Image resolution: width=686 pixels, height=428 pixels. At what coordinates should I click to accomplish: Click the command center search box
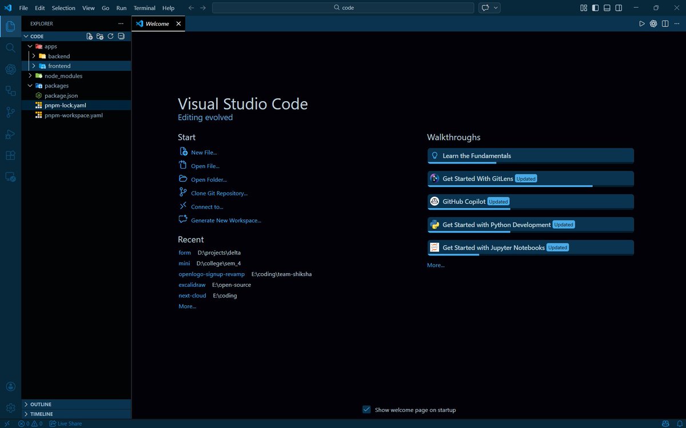tap(343, 8)
